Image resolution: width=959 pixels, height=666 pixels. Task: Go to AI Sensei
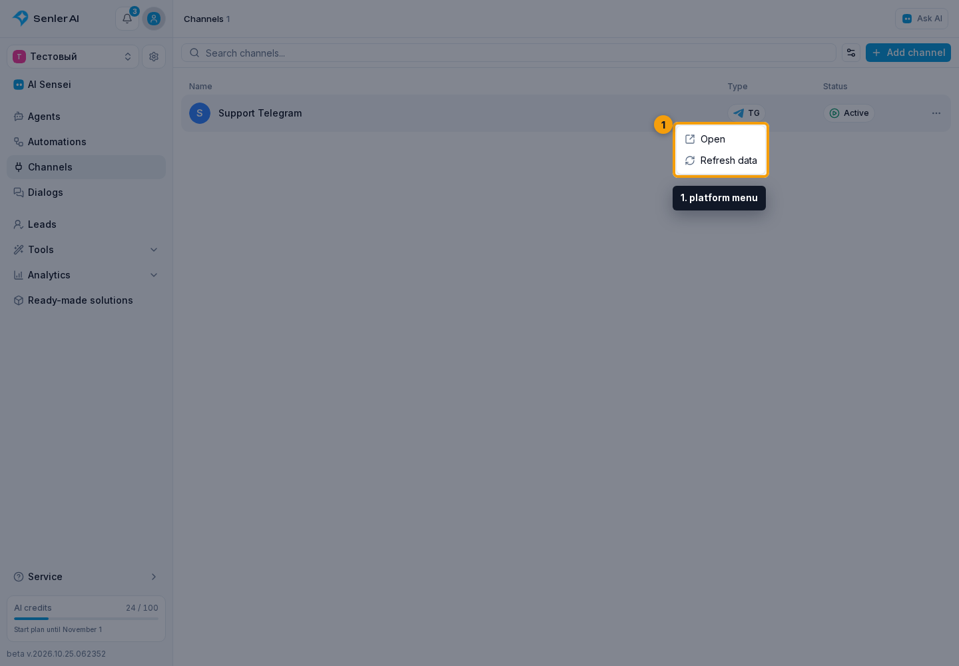87,85
